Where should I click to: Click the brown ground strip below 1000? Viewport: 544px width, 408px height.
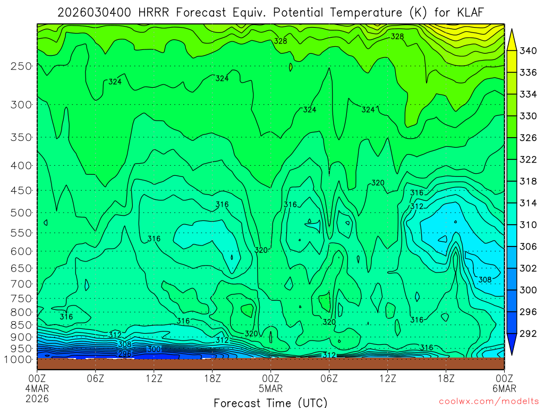pyautogui.click(x=270, y=363)
